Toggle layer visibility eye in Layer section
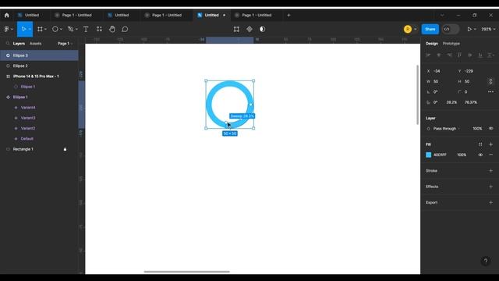The height and width of the screenshot is (281, 499). click(490, 128)
